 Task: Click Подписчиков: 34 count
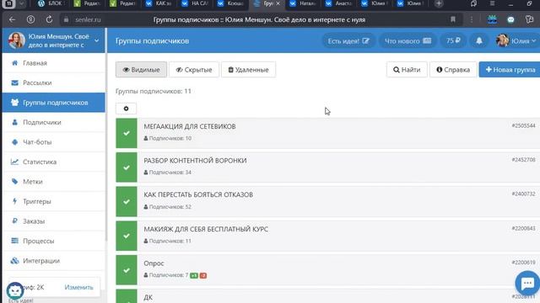[x=168, y=173]
